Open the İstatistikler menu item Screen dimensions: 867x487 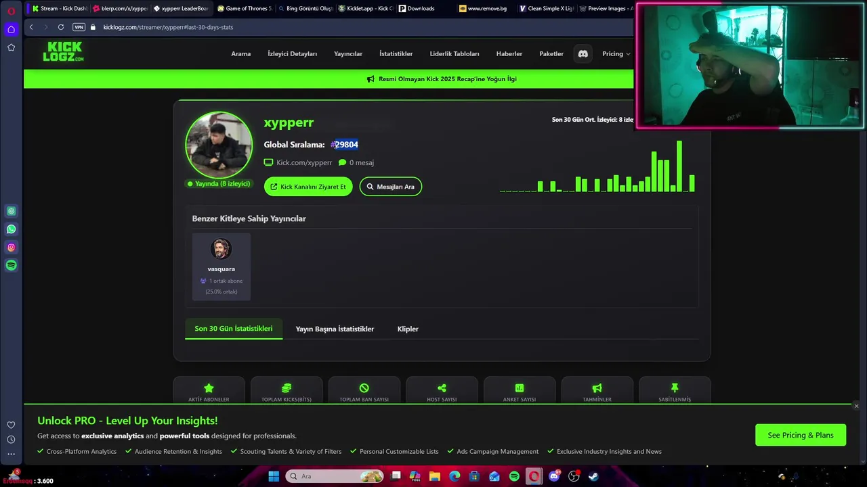[x=396, y=53]
